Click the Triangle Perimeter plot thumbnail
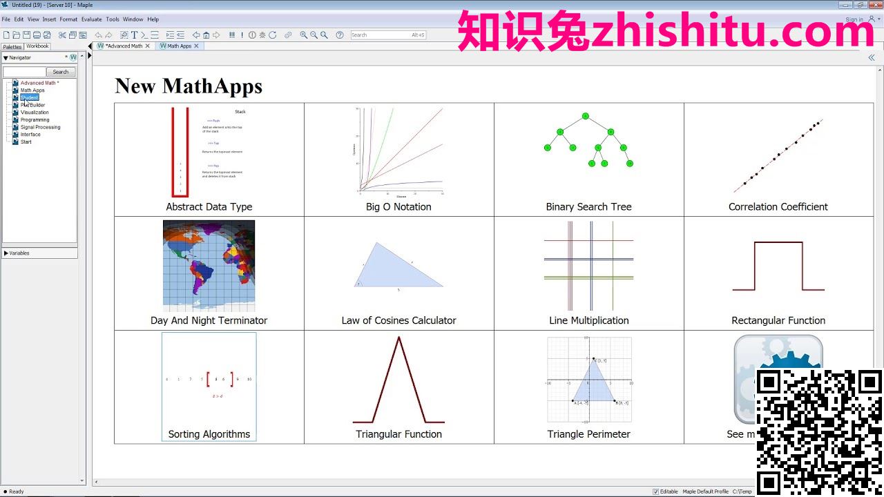Viewport: 884px width, 497px height. (588, 380)
